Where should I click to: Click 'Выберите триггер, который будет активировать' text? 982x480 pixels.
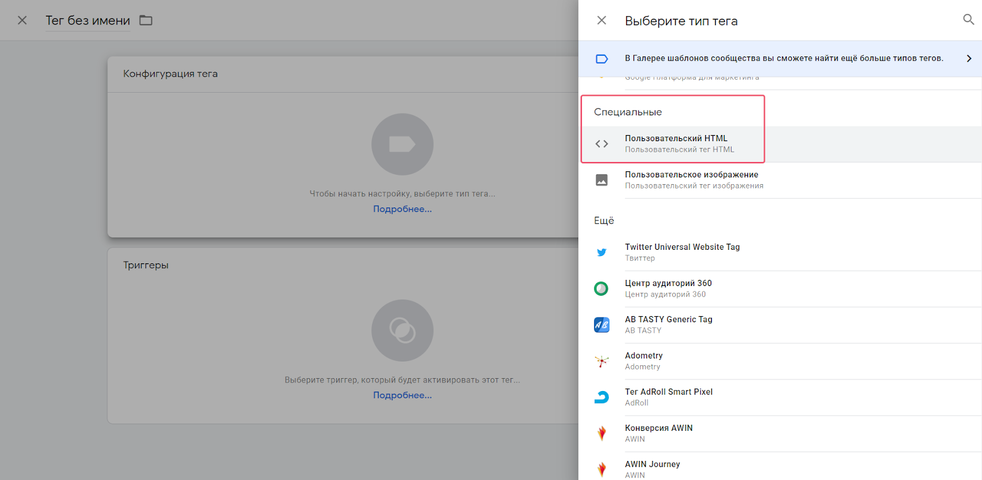403,380
